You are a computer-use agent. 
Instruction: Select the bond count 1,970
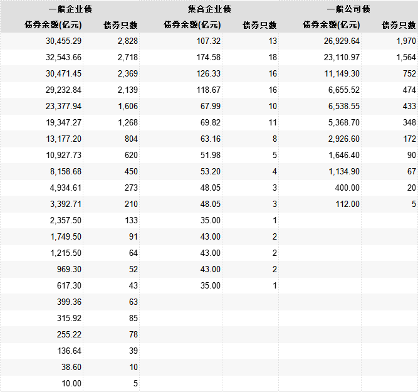pos(406,41)
